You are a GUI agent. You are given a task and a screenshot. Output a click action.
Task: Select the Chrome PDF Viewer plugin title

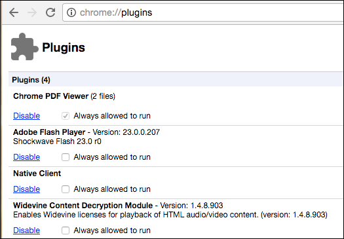(50, 96)
